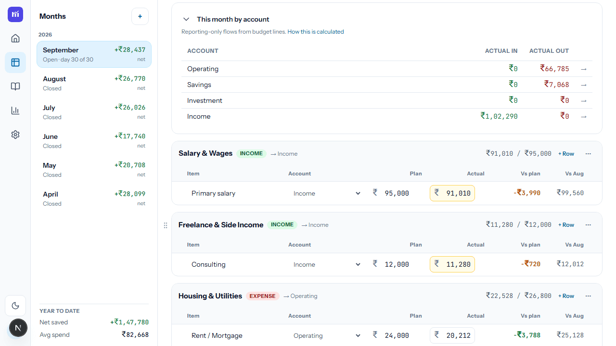Select the September month
Viewport: 616px width, 346px height.
[94, 54]
